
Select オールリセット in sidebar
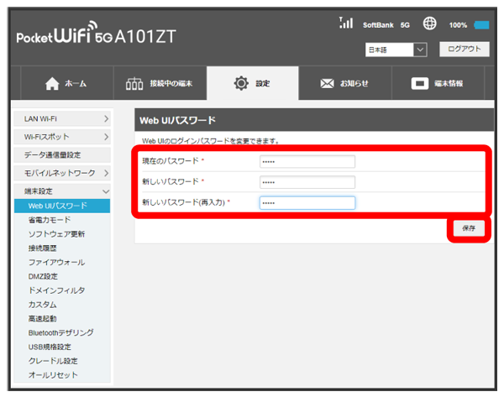[x=52, y=374]
